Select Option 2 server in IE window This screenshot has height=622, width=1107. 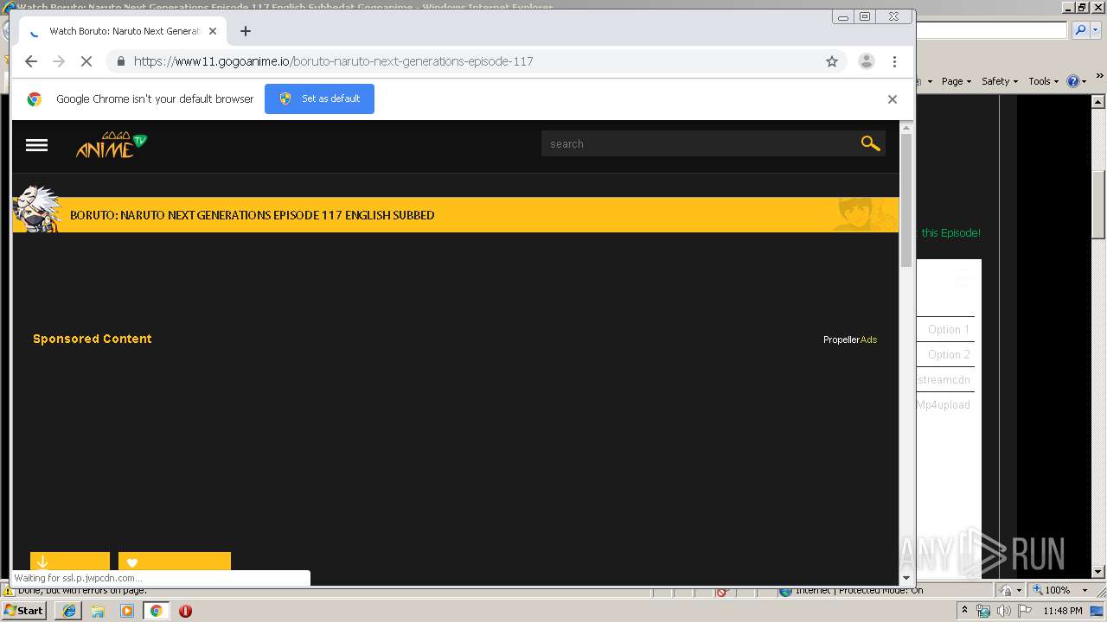tap(948, 354)
